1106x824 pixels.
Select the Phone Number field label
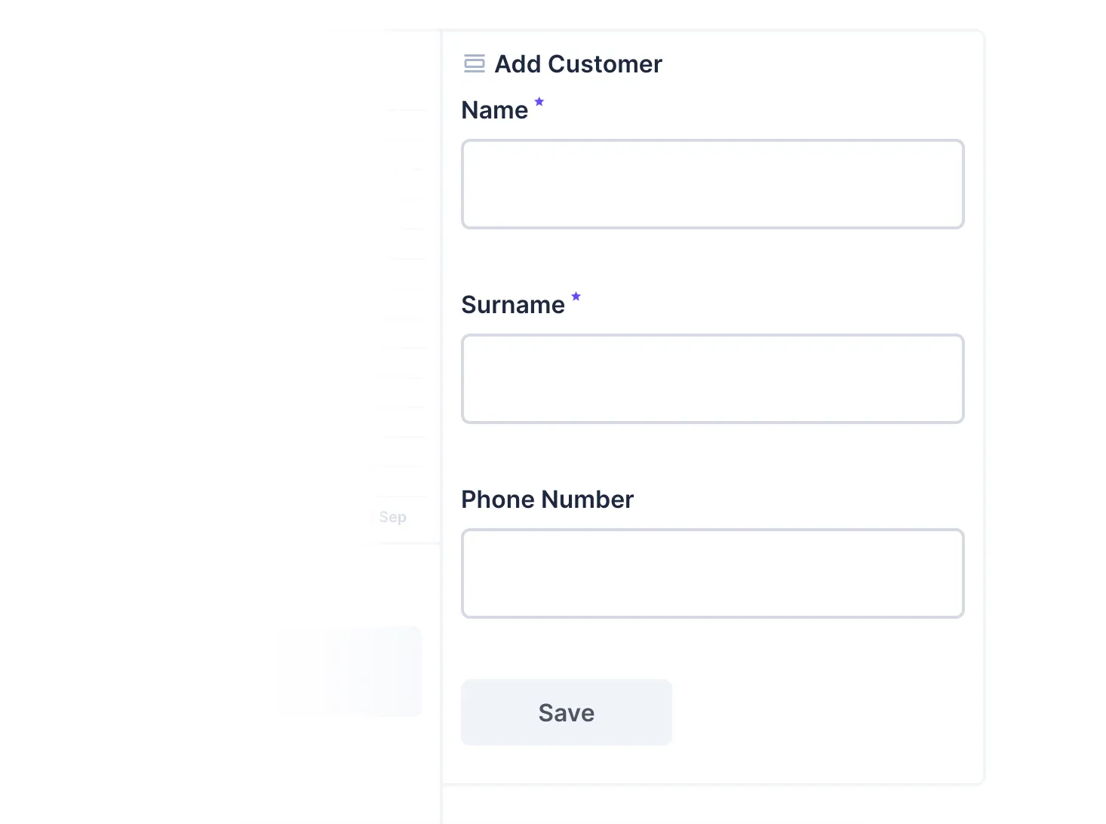(x=547, y=499)
